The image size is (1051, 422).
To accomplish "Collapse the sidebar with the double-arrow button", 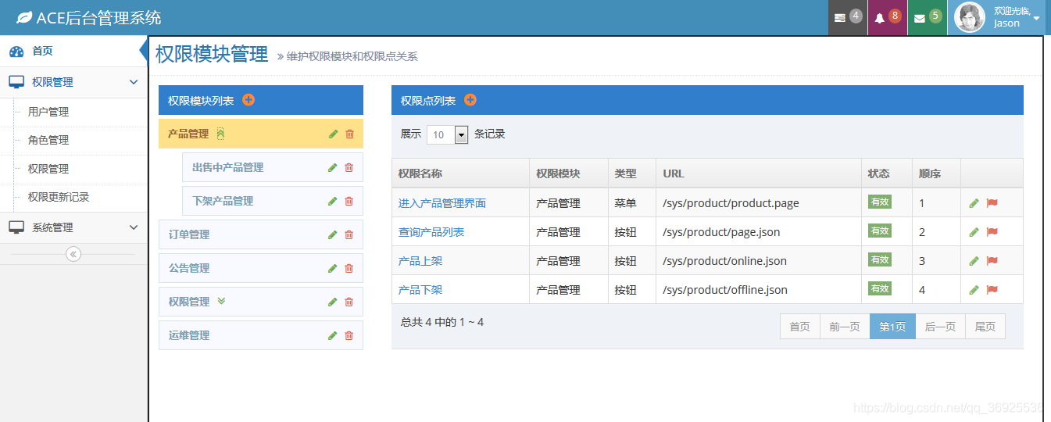I will [73, 254].
